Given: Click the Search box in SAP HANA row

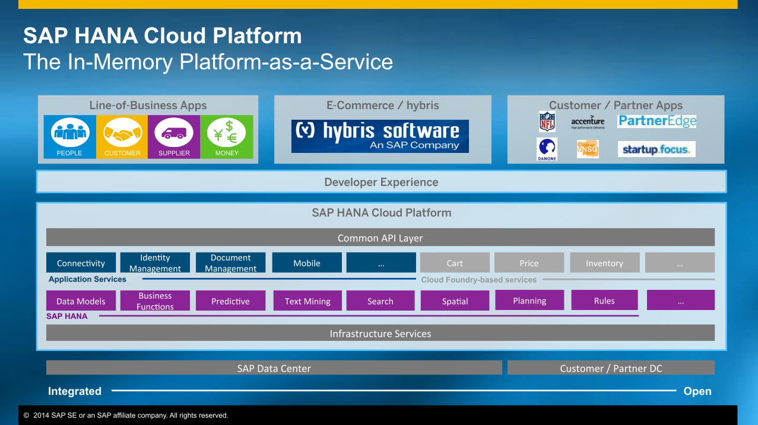Looking at the screenshot, I should tap(380, 301).
